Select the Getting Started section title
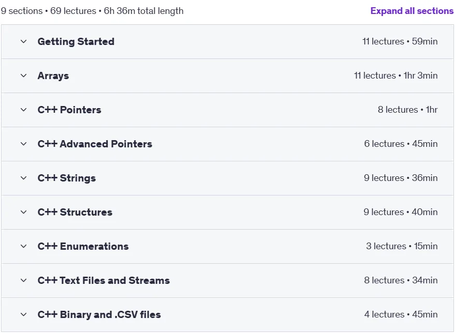The height and width of the screenshot is (333, 455). tap(76, 41)
